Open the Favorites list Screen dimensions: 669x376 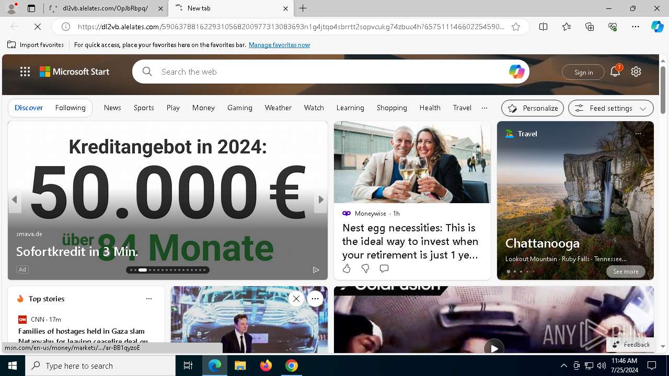click(x=567, y=27)
